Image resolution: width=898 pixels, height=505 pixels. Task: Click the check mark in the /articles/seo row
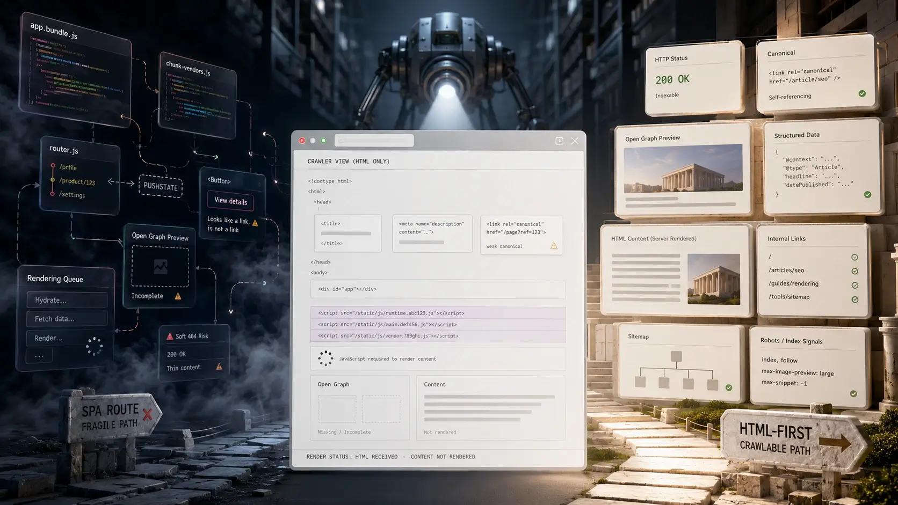coord(854,271)
